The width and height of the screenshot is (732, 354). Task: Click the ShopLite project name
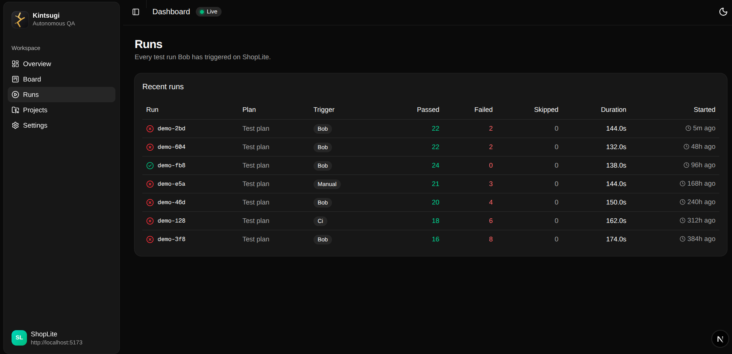(x=44, y=334)
